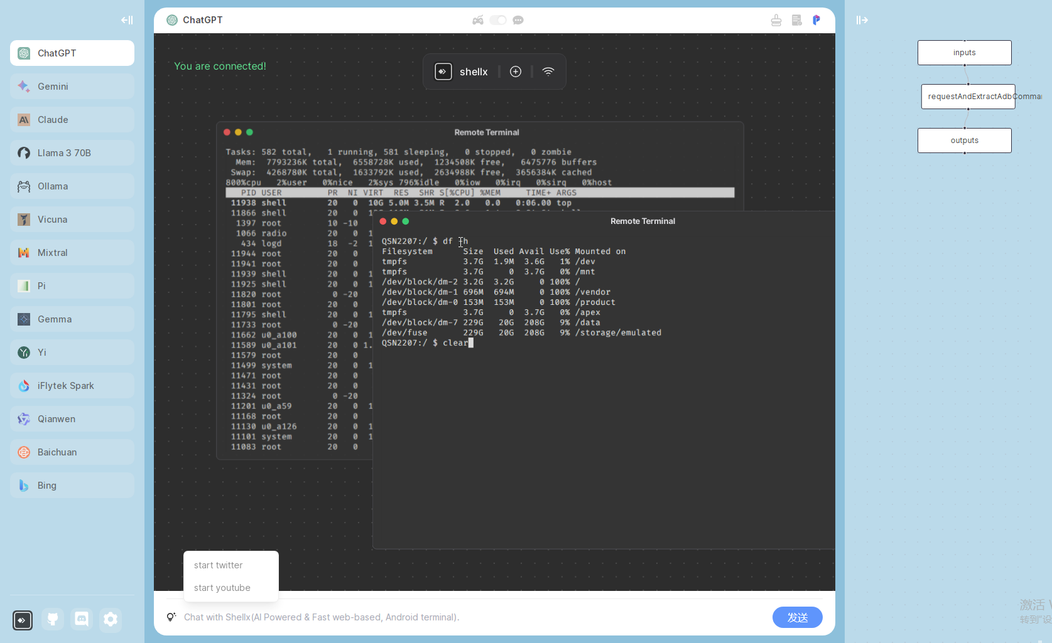Image resolution: width=1052 pixels, height=643 pixels.
Task: Collapse the left sidebar with arrow icon
Action: [127, 20]
